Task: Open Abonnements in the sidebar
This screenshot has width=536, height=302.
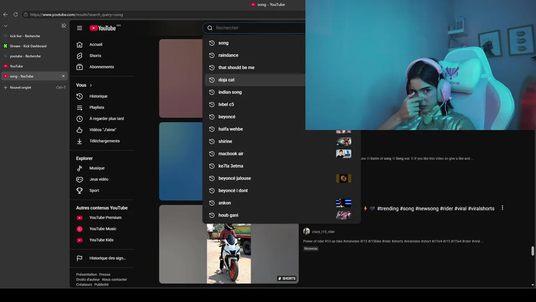Action: [102, 67]
